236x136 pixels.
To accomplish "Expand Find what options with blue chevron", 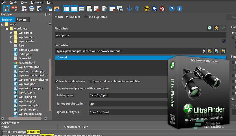I will (x=224, y=41).
